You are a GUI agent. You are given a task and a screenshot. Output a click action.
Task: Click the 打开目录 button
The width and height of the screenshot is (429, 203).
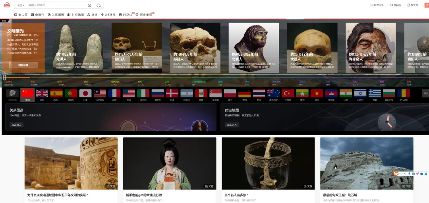23,65
